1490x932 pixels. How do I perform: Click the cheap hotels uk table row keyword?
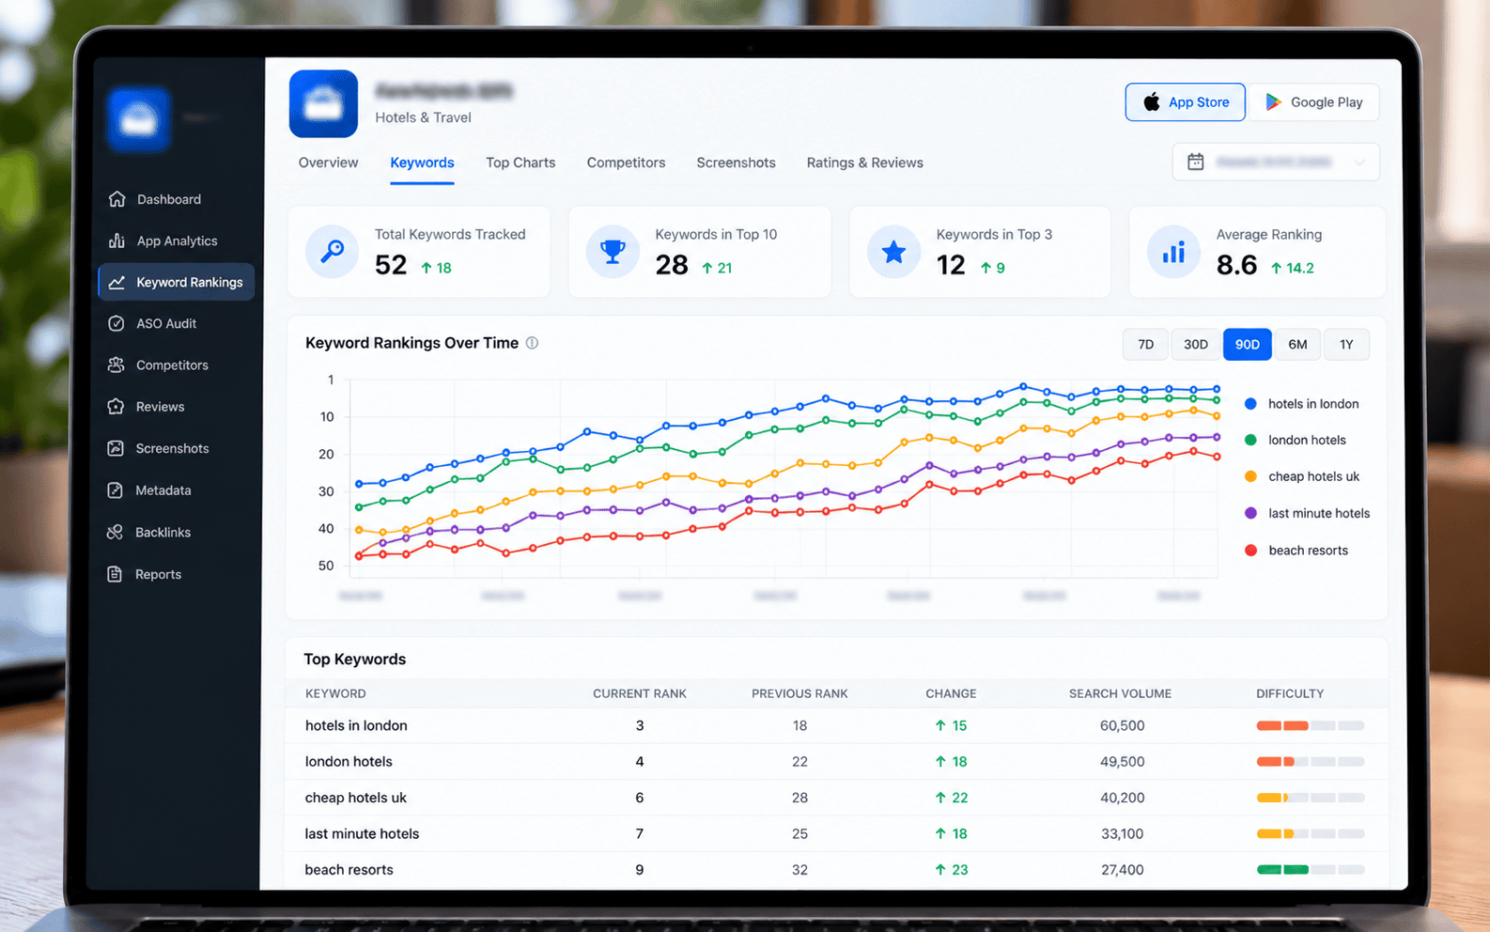(355, 798)
